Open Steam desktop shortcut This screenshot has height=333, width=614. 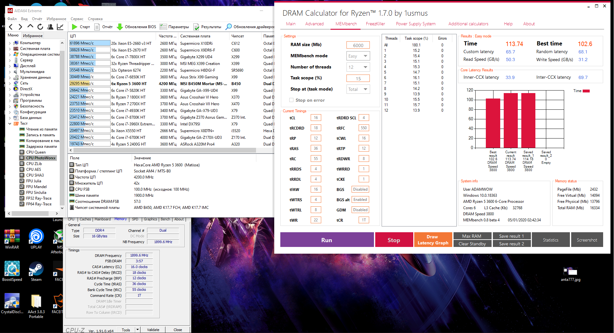36,271
